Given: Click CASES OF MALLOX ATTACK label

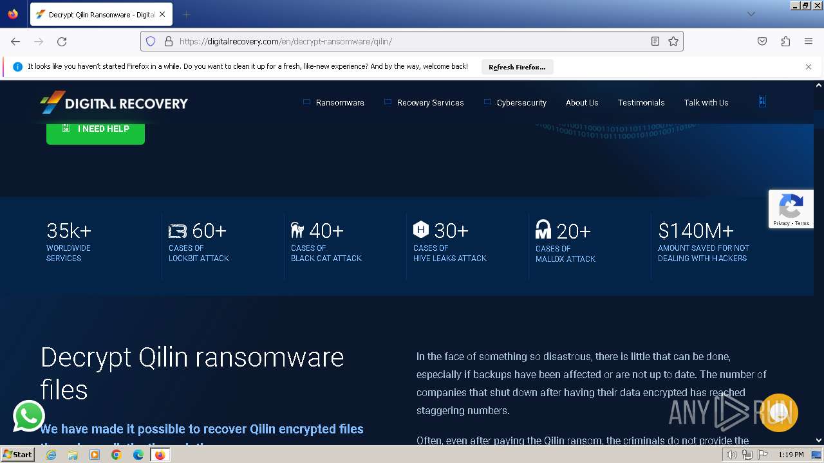Looking at the screenshot, I should [x=565, y=254].
